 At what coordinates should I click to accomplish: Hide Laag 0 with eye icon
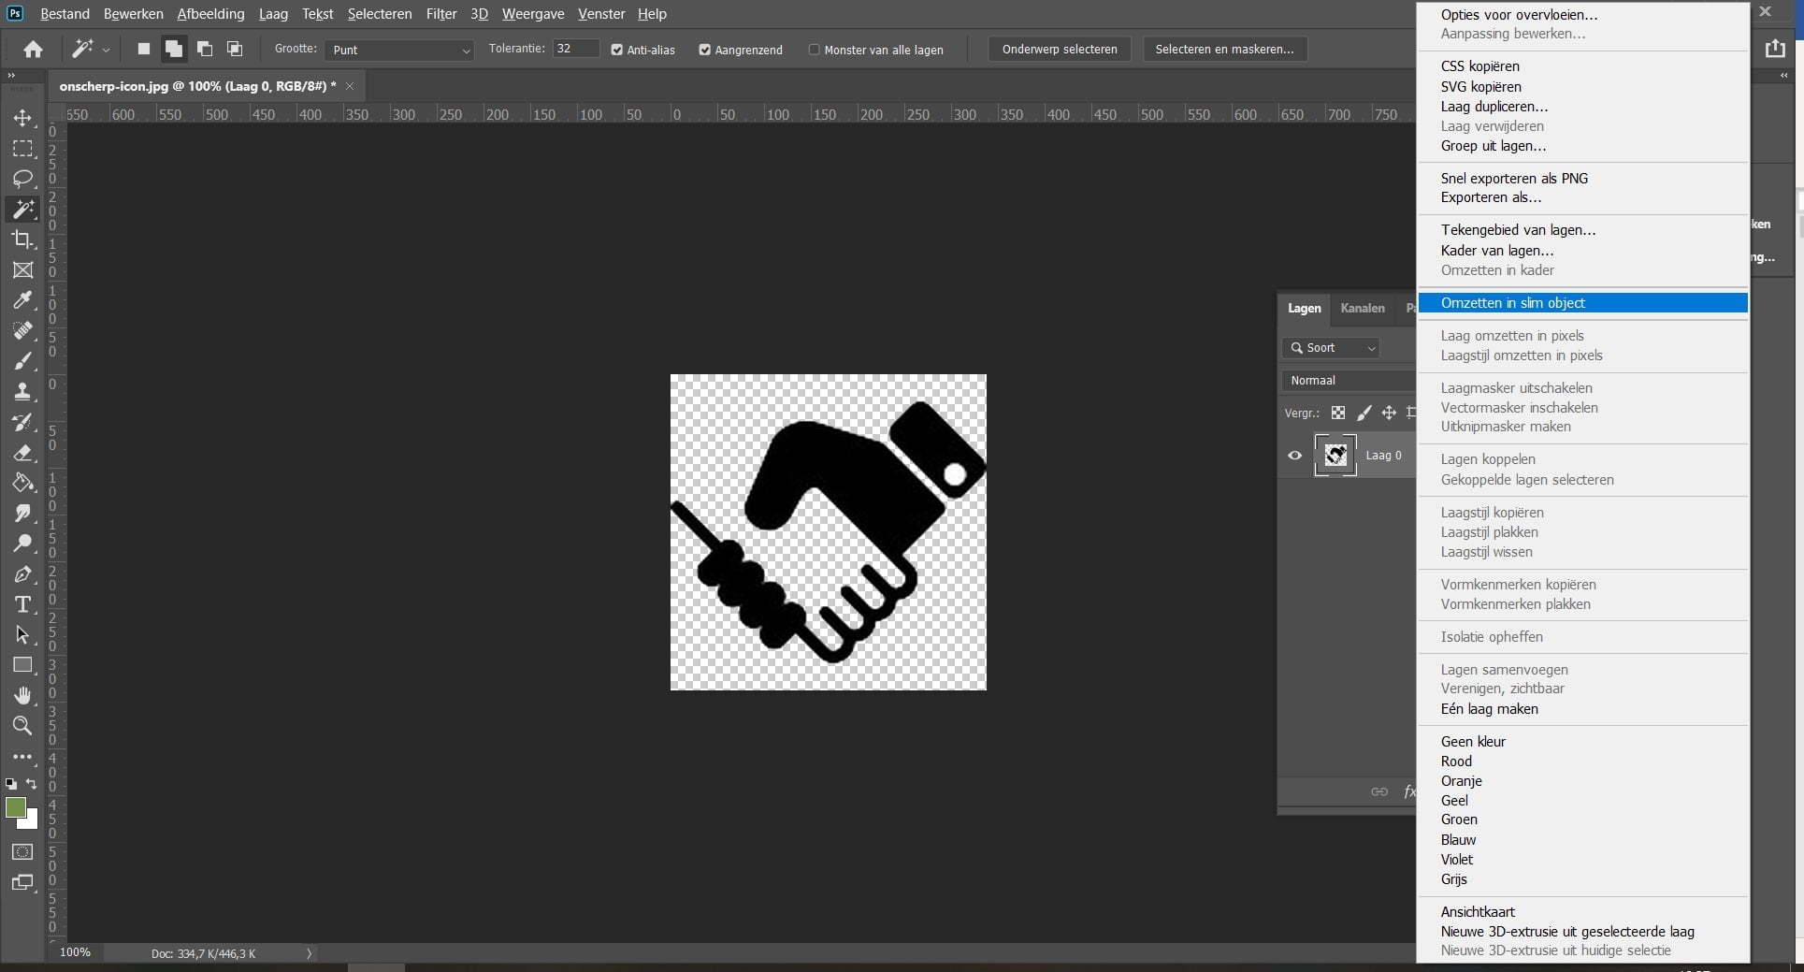click(1295, 456)
